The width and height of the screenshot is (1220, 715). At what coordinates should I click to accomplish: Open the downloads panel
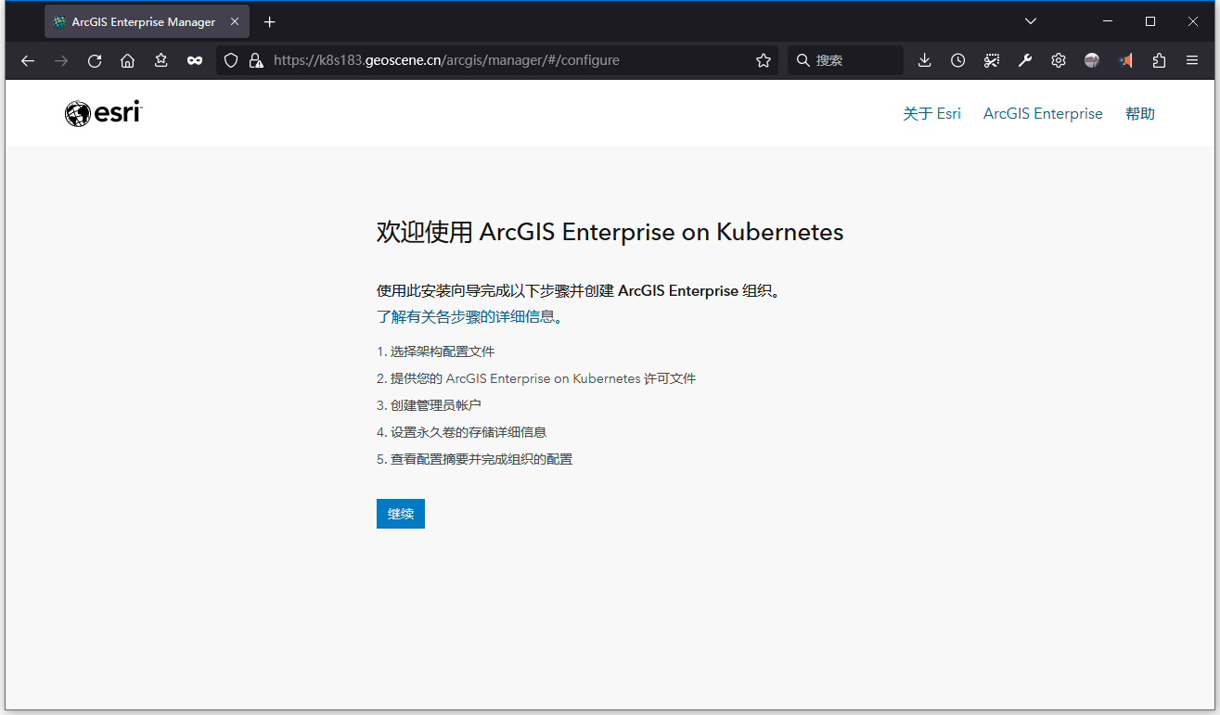pos(924,60)
